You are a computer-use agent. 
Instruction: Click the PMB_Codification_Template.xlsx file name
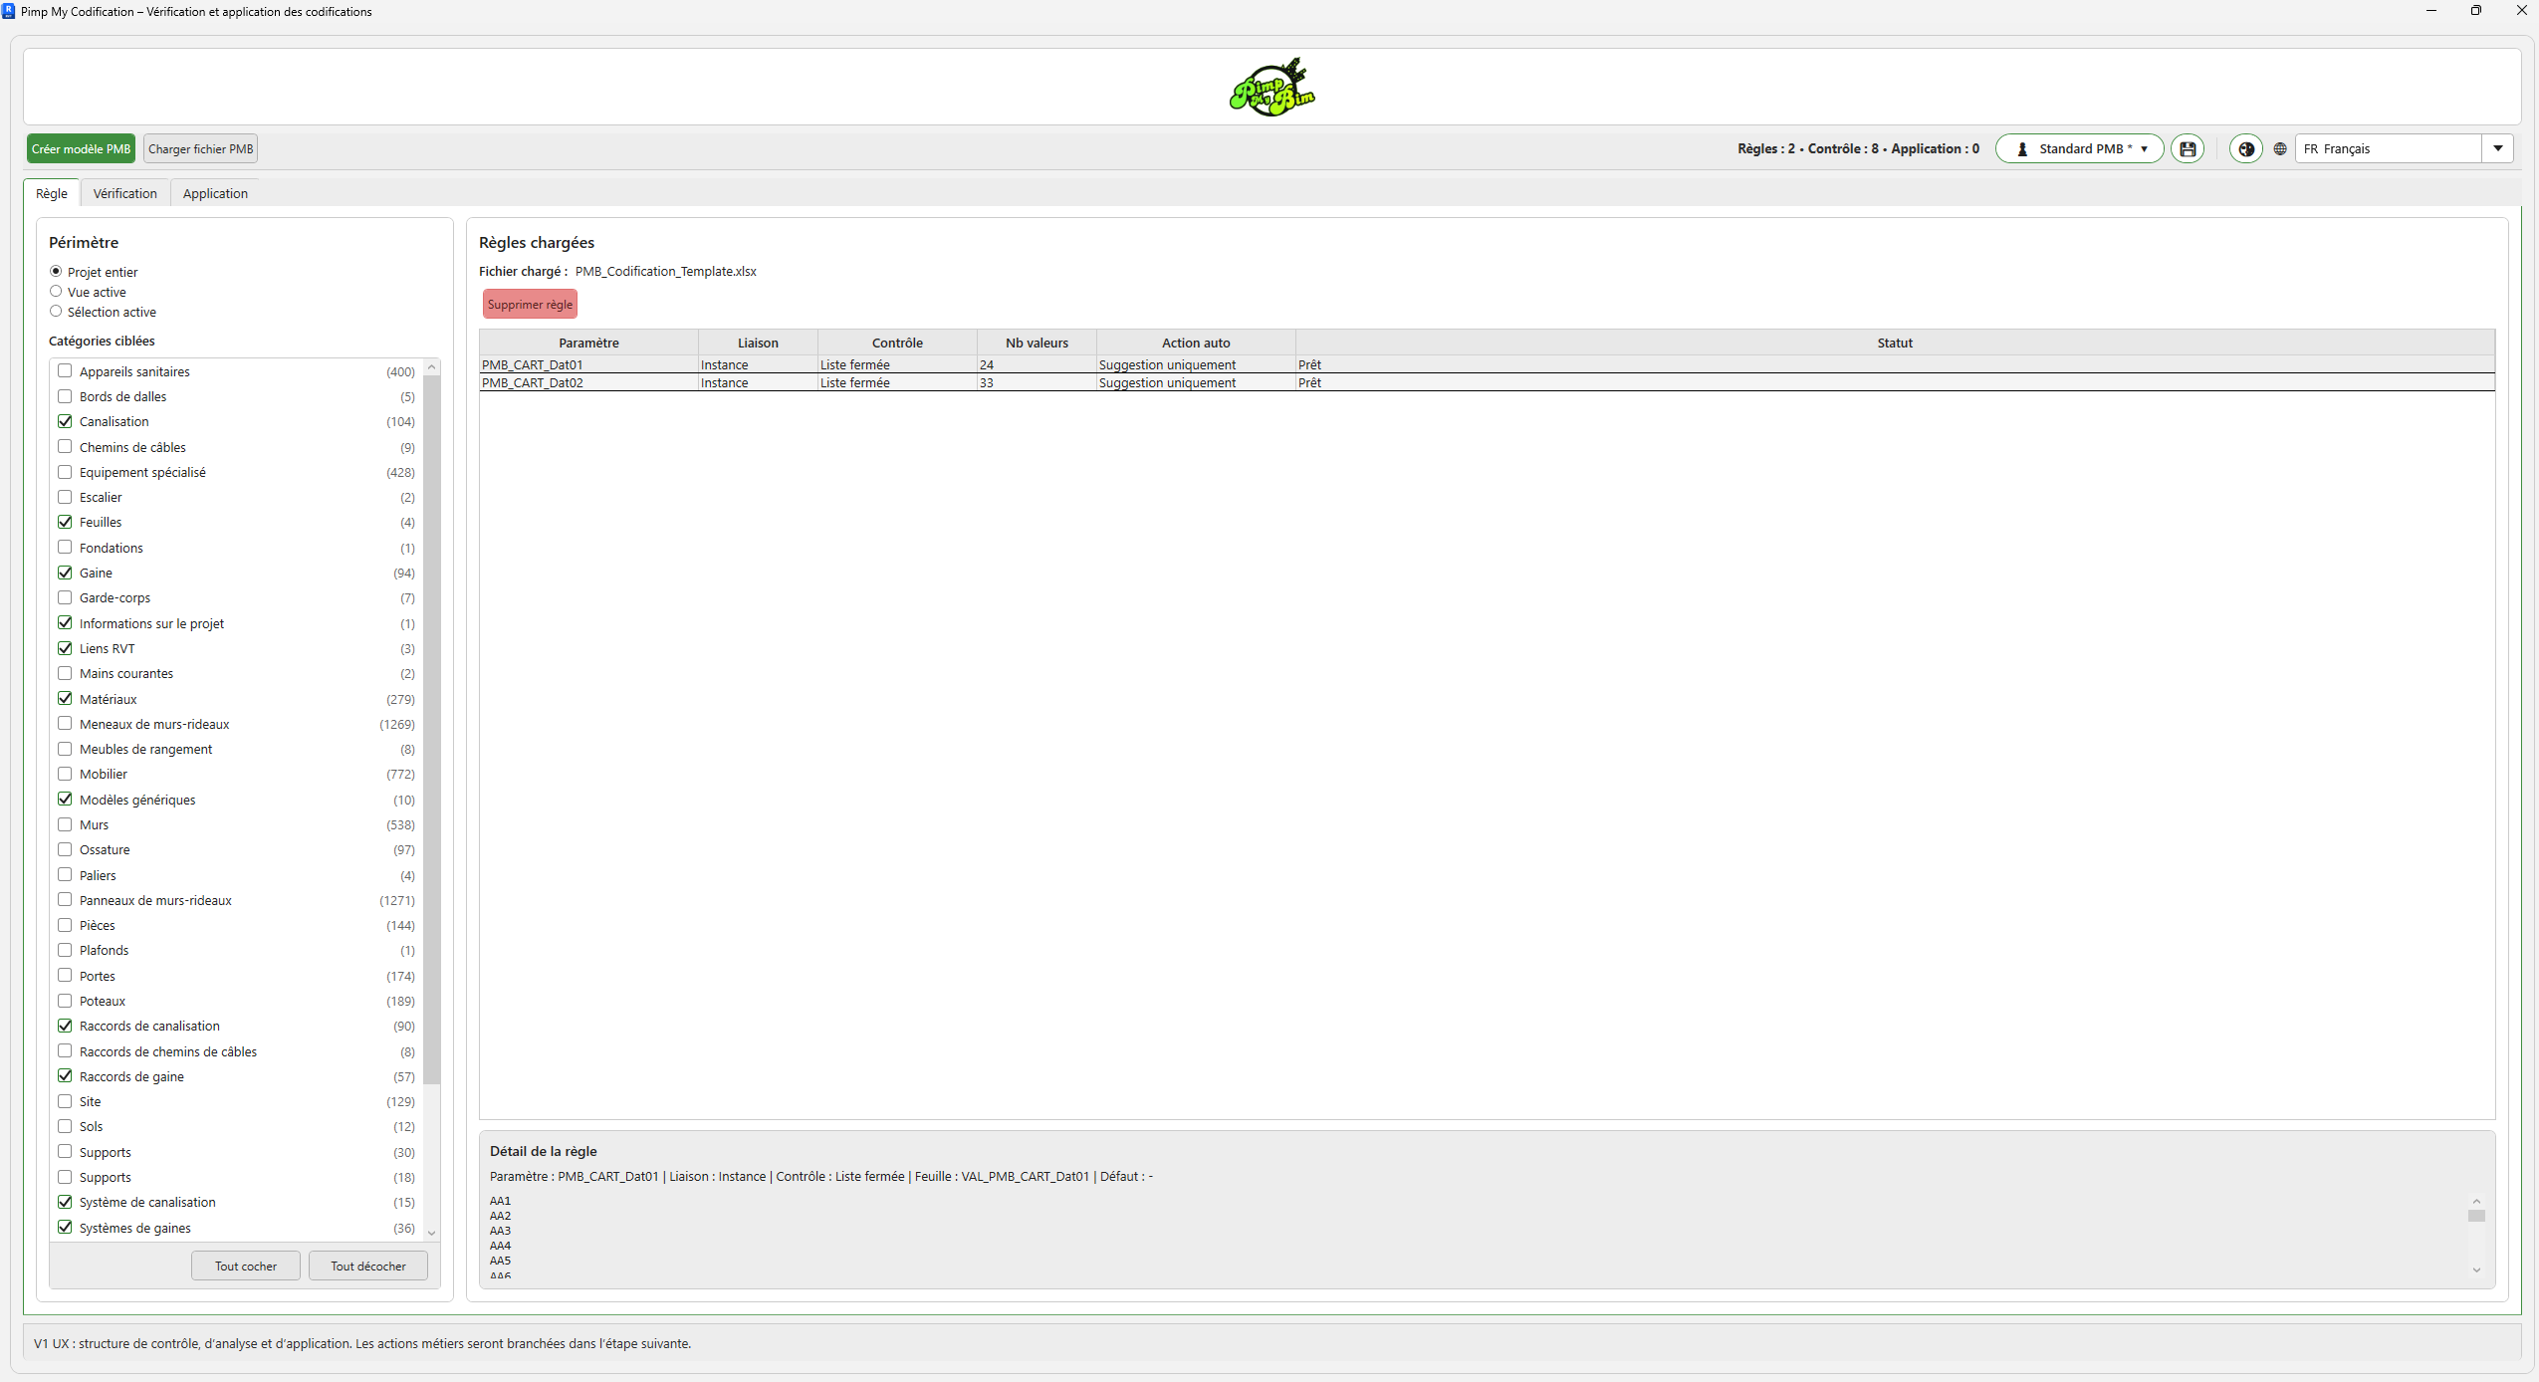click(665, 271)
